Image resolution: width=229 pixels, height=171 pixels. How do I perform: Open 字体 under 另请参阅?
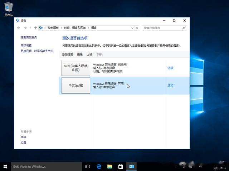[23, 137]
